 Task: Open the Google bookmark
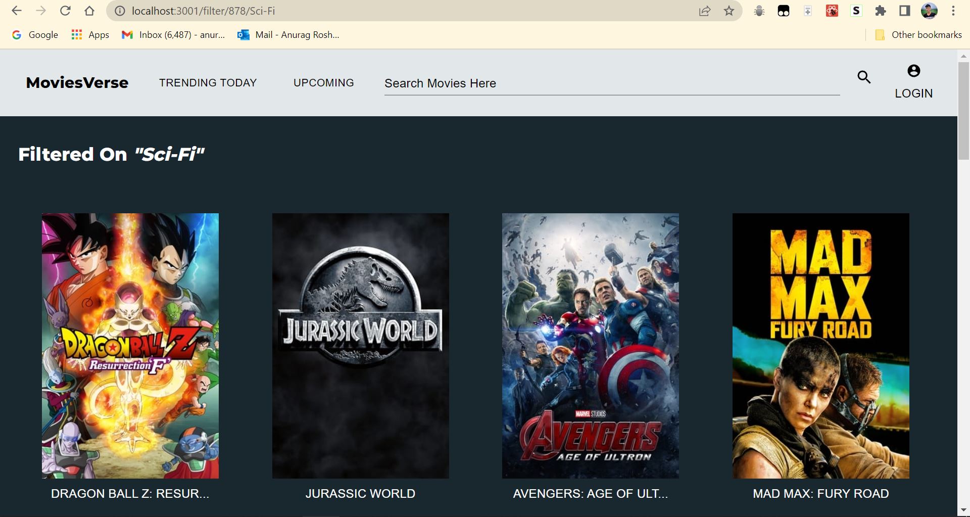point(35,35)
